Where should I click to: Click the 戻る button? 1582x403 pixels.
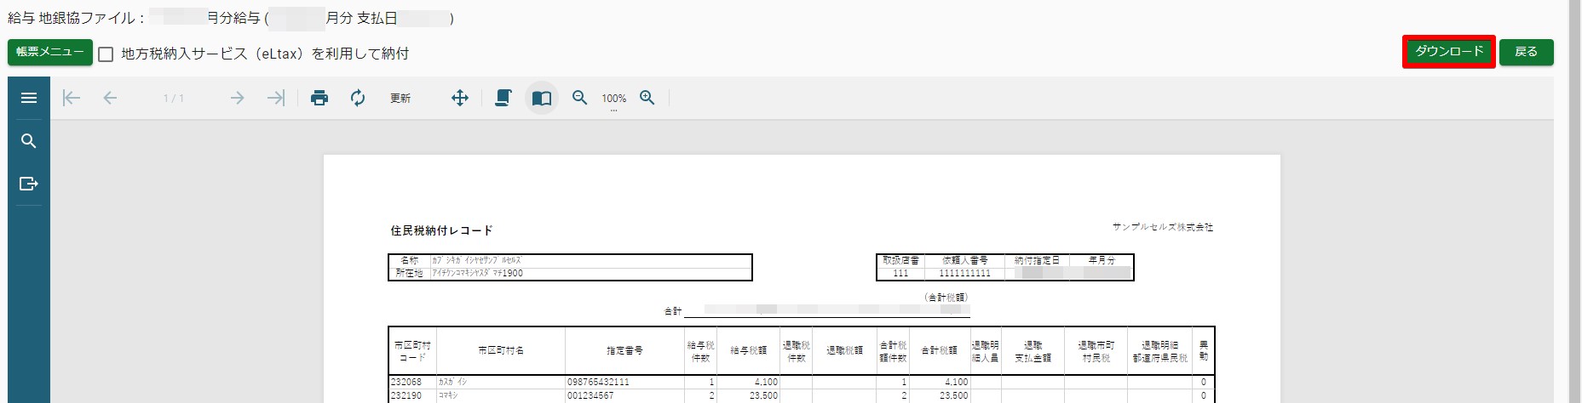click(x=1526, y=52)
